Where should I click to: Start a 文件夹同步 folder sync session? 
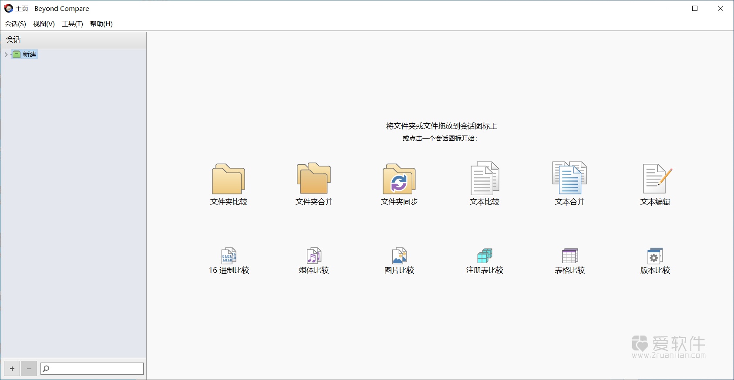click(x=399, y=179)
